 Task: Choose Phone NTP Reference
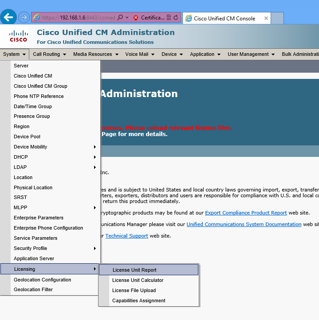coord(50,96)
